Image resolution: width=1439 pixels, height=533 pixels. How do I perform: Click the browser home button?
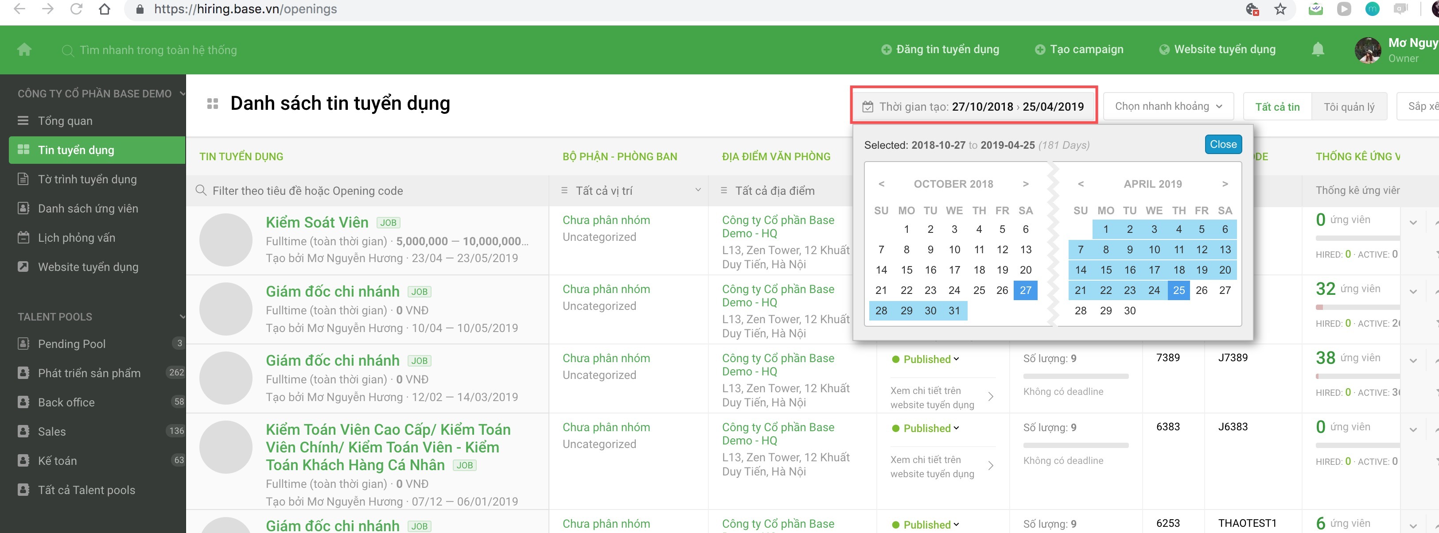(105, 9)
